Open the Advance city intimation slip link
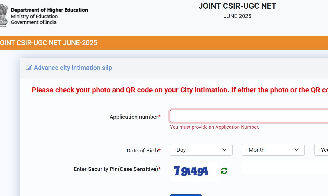The image size is (328, 196). [x=72, y=68]
